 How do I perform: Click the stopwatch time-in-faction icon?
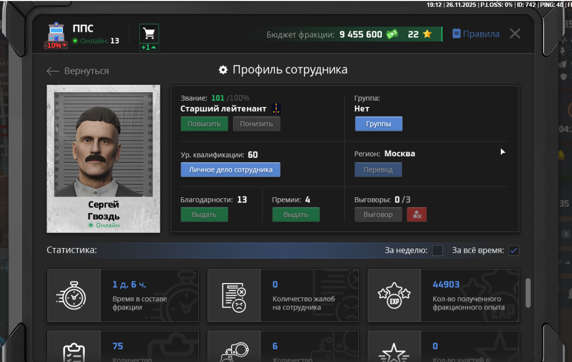point(74,296)
